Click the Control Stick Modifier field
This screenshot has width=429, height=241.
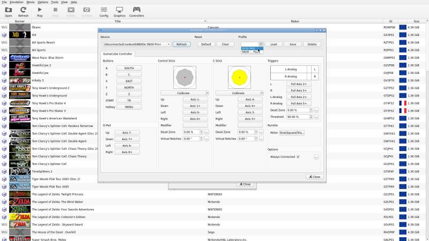195,125
